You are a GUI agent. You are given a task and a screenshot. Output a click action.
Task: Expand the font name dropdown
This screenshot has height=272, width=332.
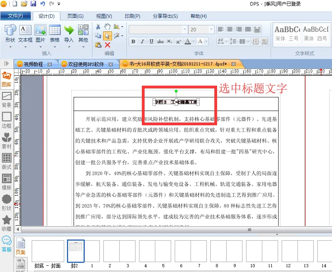[x=184, y=30]
